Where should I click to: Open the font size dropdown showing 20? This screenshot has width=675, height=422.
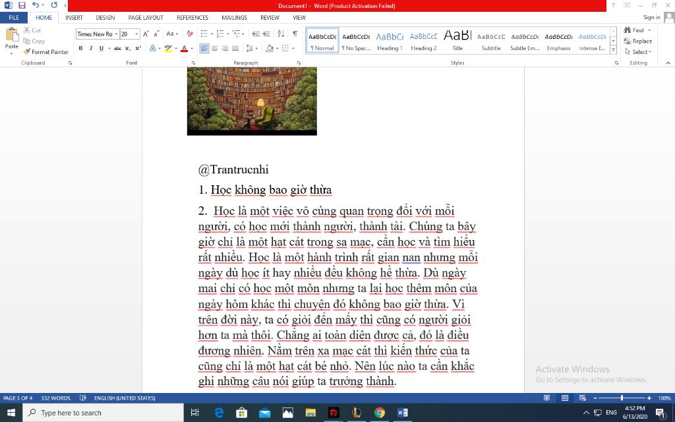pos(136,34)
